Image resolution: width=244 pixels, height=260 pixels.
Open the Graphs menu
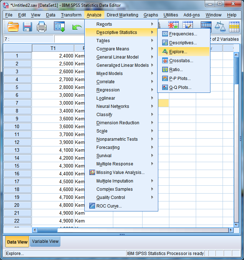151,15
